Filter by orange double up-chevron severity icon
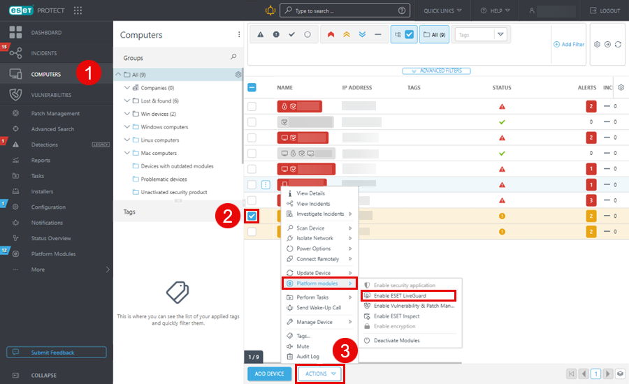629x384 pixels. pyautogui.click(x=347, y=34)
